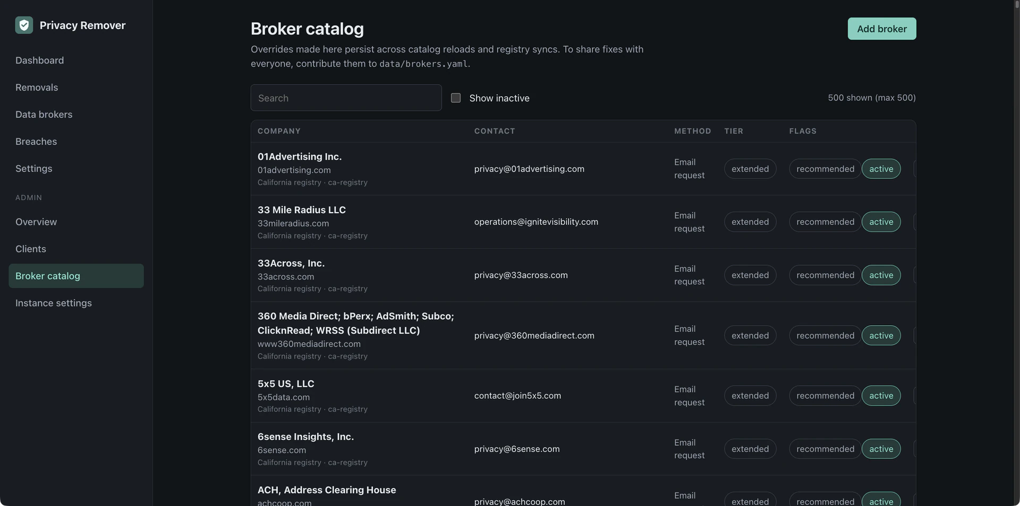The height and width of the screenshot is (506, 1020).
Task: Click active badge for 6sense Insights
Action: coord(881,449)
